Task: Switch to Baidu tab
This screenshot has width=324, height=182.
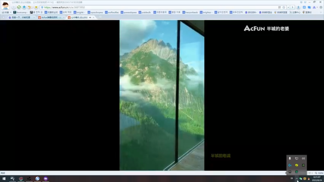Action: click(x=21, y=17)
